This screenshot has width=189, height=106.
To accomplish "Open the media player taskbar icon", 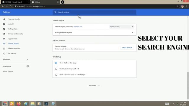I will [x=39, y=104].
